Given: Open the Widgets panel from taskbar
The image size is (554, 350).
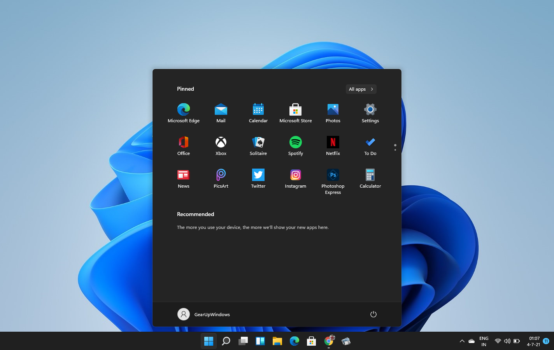Looking at the screenshot, I should pos(260,341).
